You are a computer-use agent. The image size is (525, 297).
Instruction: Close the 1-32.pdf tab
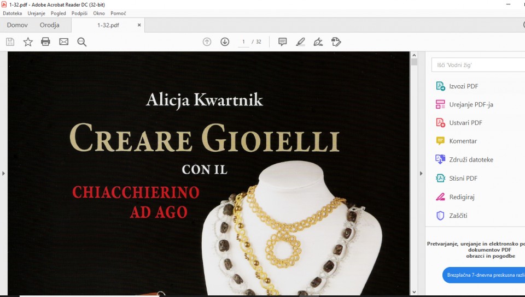139,25
